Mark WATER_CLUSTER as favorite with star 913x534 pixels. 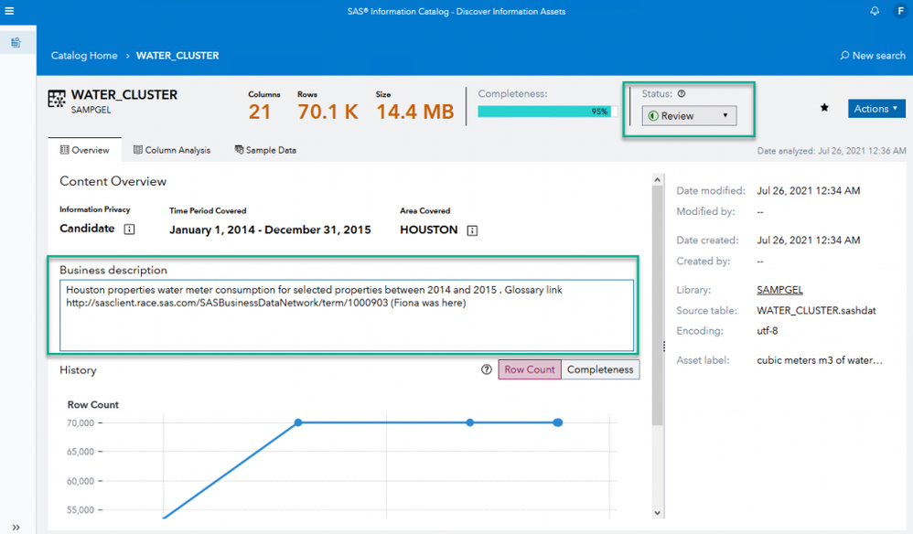coord(824,108)
